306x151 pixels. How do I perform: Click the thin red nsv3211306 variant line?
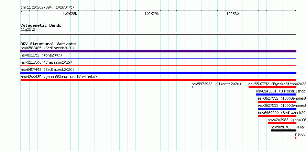(x=158, y=65)
